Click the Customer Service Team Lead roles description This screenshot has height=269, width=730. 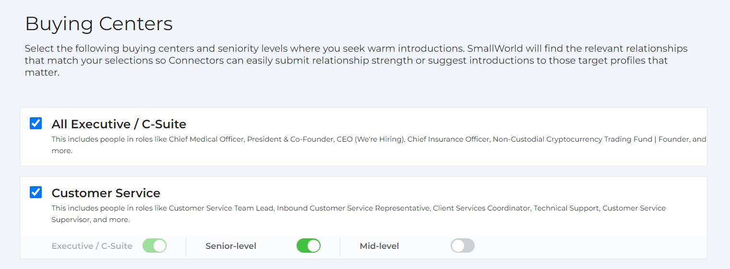pyautogui.click(x=221, y=208)
